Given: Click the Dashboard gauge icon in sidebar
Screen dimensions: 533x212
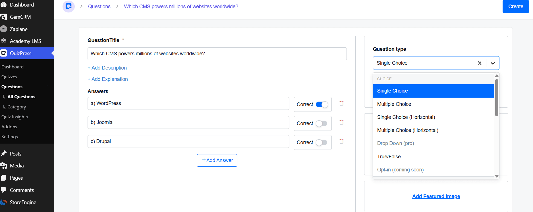Looking at the screenshot, I should pos(4,5).
